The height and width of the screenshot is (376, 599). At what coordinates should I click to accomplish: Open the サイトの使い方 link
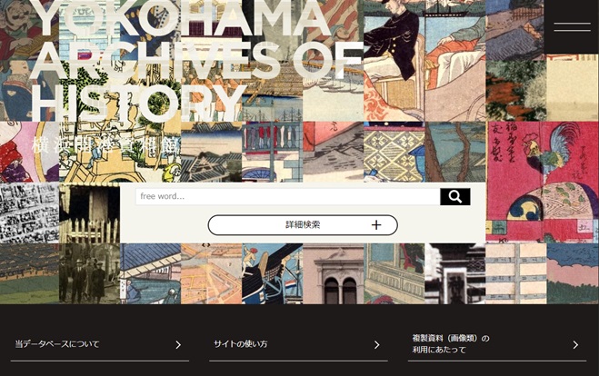coord(298,344)
